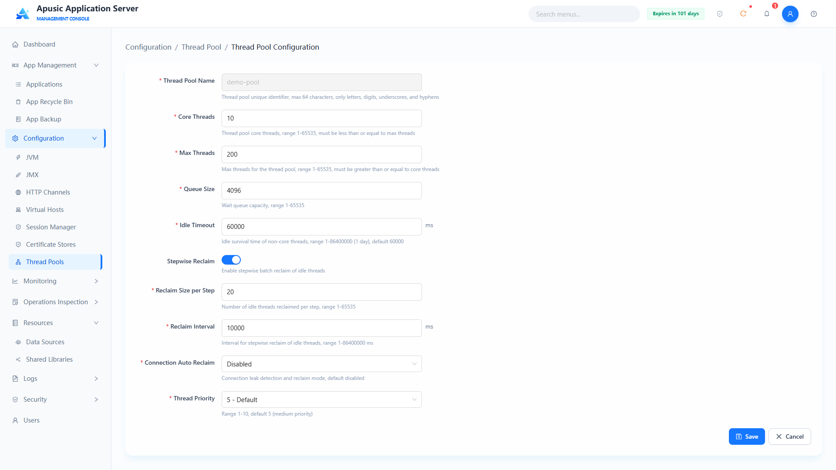
Task: Click the Dashboard home icon
Action: tap(15, 44)
